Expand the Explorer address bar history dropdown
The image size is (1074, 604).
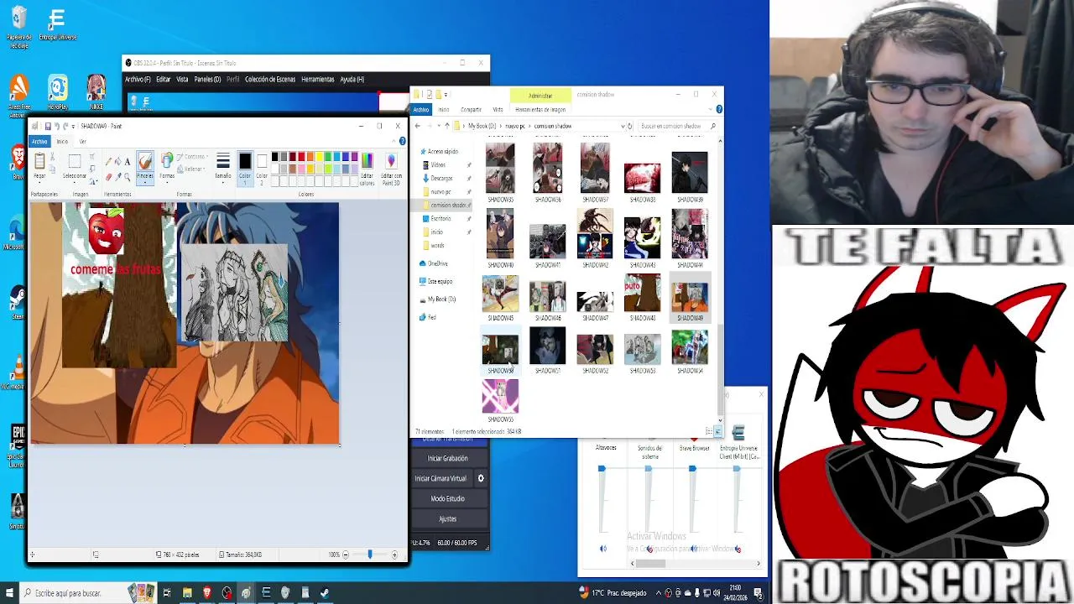click(x=622, y=126)
